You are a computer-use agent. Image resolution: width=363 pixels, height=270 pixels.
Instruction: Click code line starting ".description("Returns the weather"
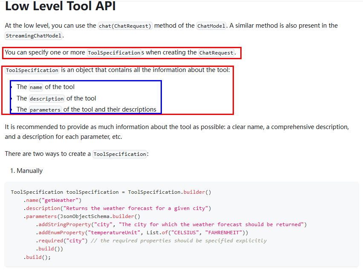[x=117, y=208]
